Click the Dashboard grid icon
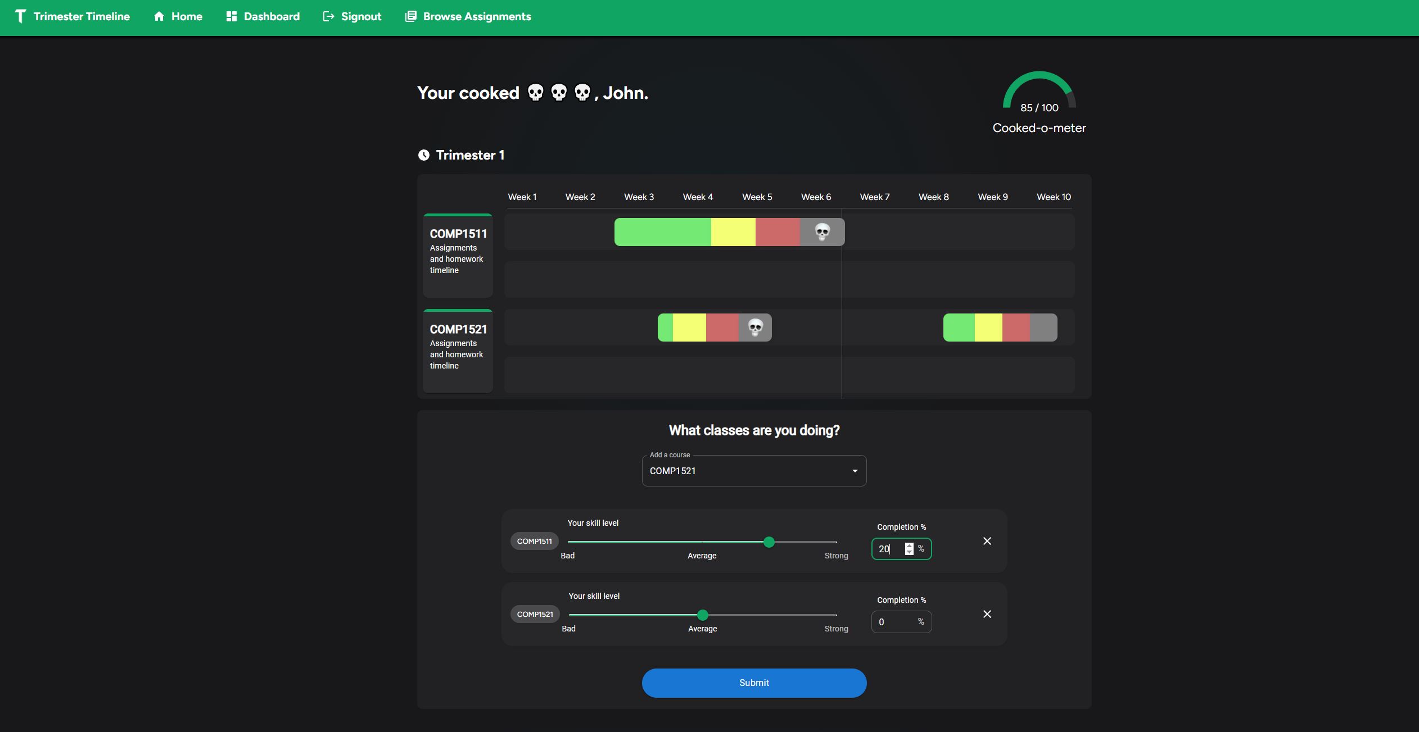 pos(231,16)
